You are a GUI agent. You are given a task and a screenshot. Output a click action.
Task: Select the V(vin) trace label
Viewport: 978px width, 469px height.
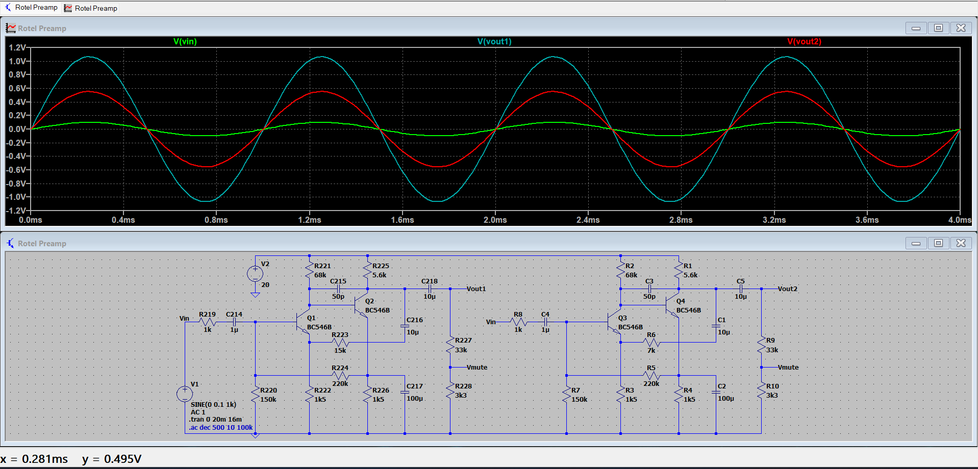point(185,41)
